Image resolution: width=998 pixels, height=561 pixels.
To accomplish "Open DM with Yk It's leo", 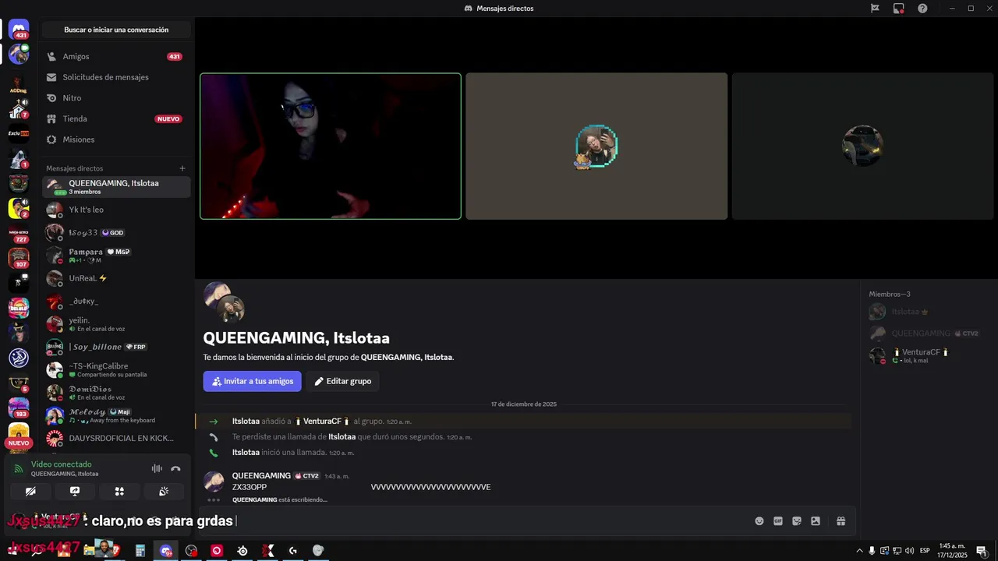I will [115, 210].
